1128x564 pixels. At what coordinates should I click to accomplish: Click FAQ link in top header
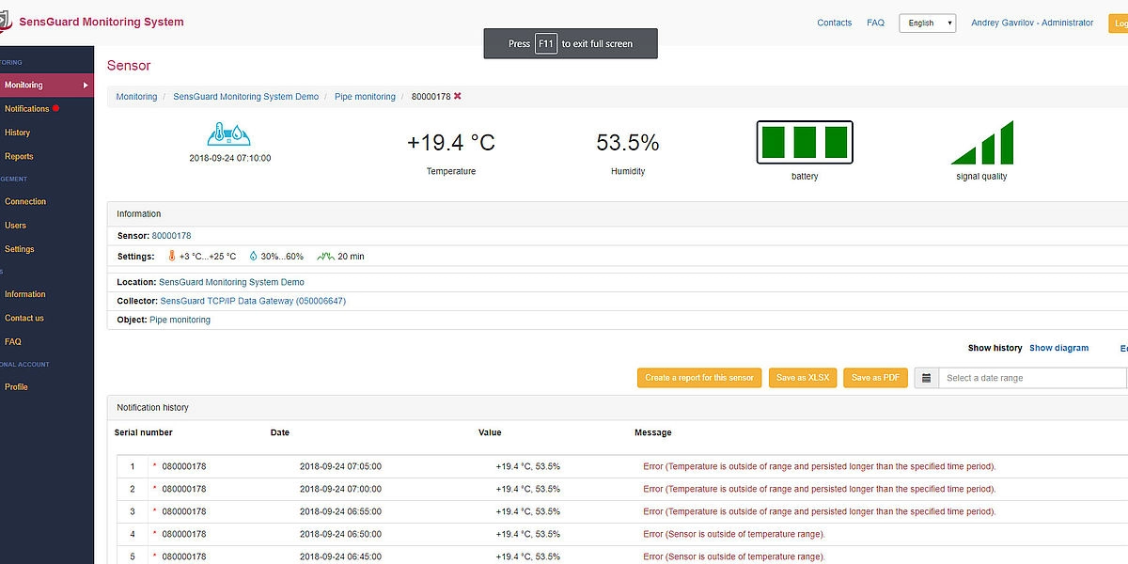875,23
